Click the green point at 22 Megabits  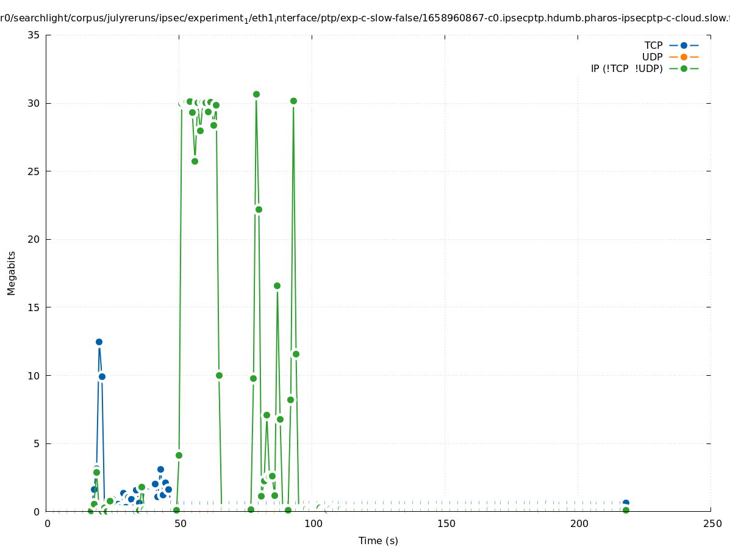259,209
